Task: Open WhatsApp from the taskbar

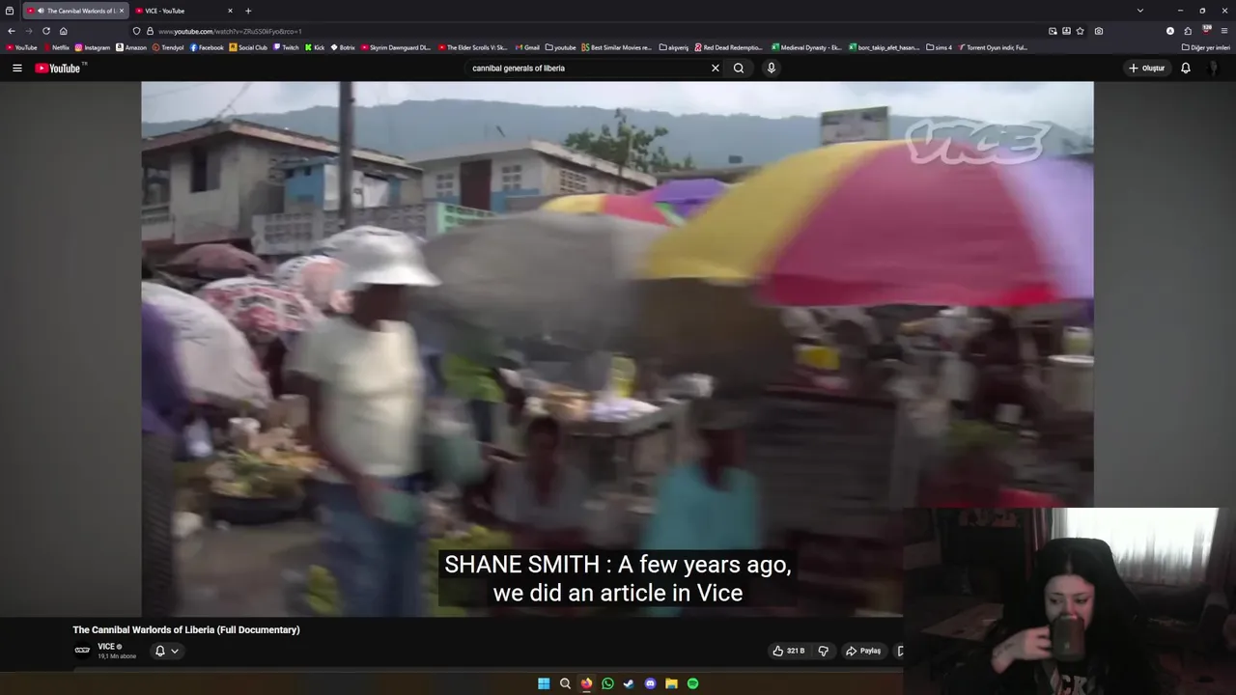Action: tap(607, 683)
